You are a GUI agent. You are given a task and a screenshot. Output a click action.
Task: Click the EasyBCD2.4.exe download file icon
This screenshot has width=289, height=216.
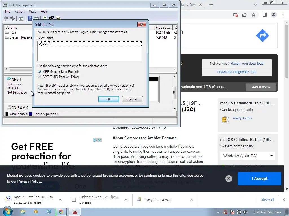[x=139, y=199]
